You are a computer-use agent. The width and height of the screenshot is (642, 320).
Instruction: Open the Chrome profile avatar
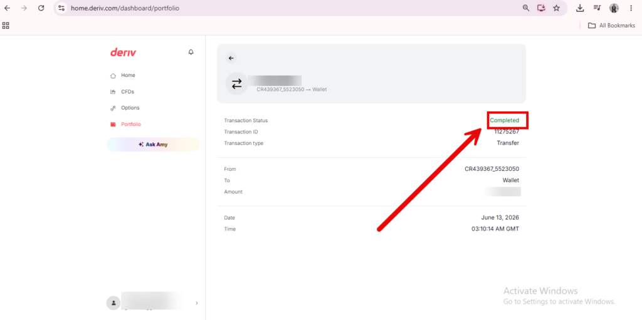point(614,8)
